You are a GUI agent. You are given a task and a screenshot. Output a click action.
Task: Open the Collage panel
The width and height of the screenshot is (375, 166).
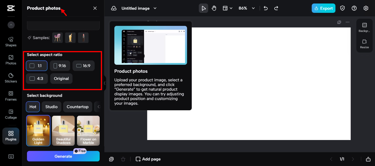[11, 114]
